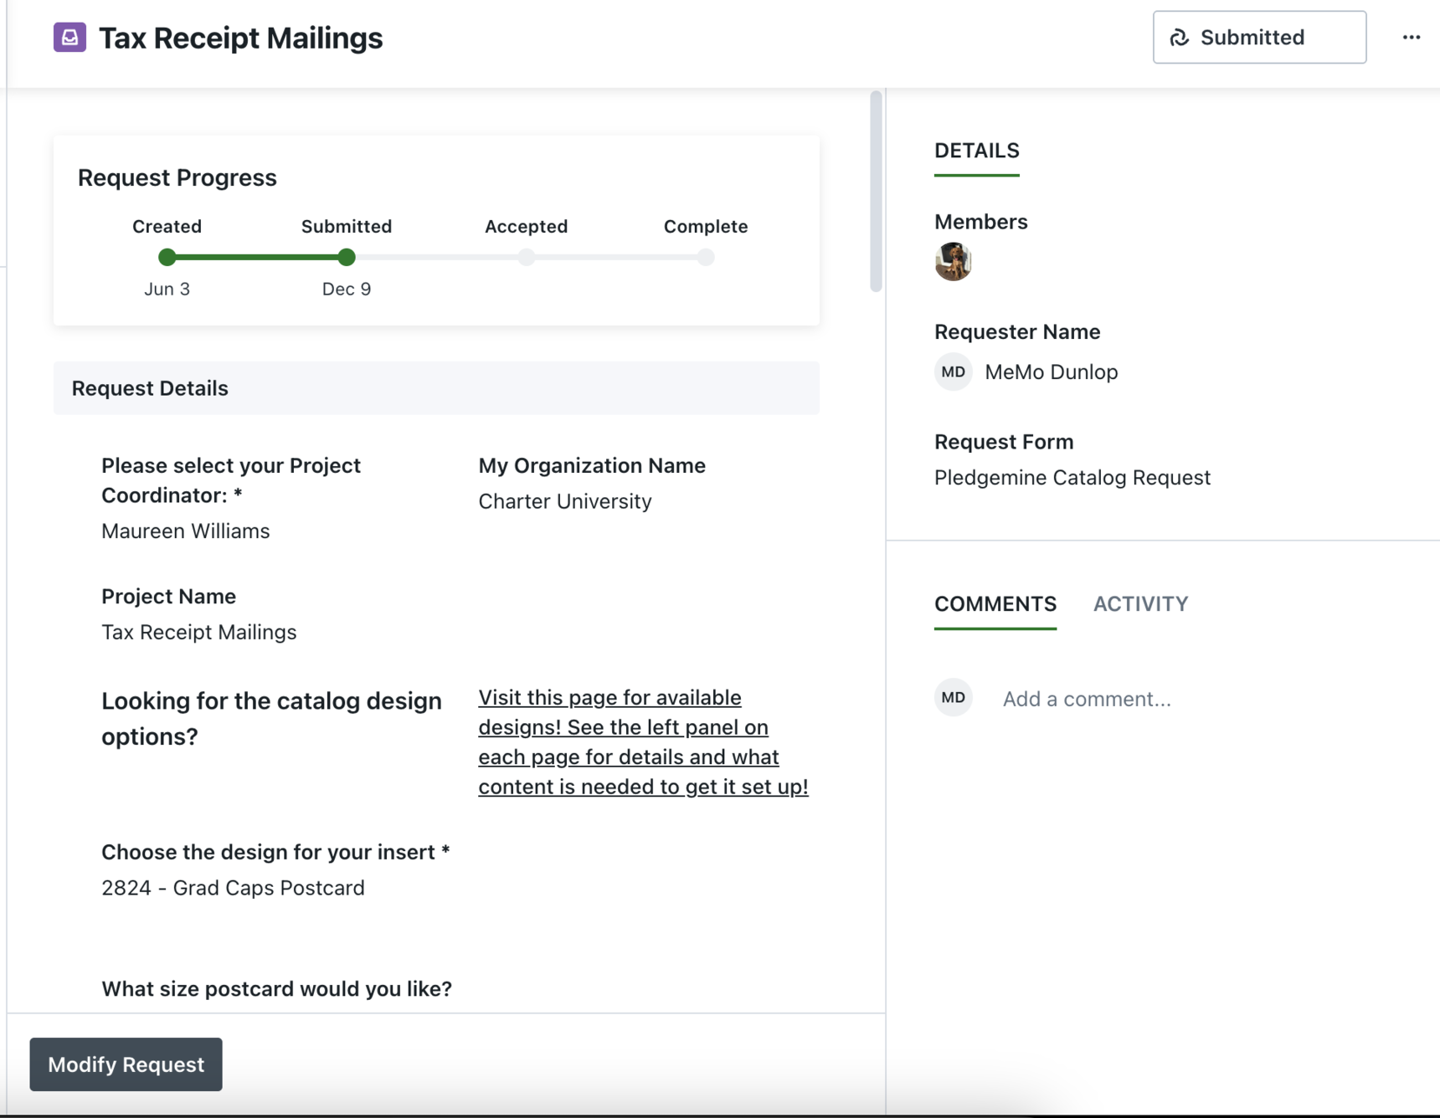Click the Submitted progress step dot
This screenshot has height=1118, width=1440.
tap(347, 258)
